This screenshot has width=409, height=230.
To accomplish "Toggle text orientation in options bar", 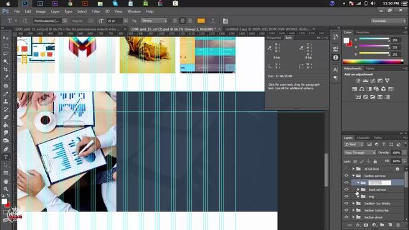I will click(25, 20).
